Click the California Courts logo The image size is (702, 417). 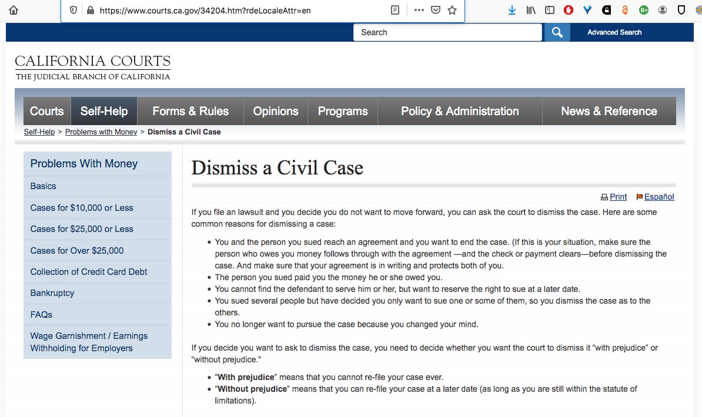tap(93, 67)
